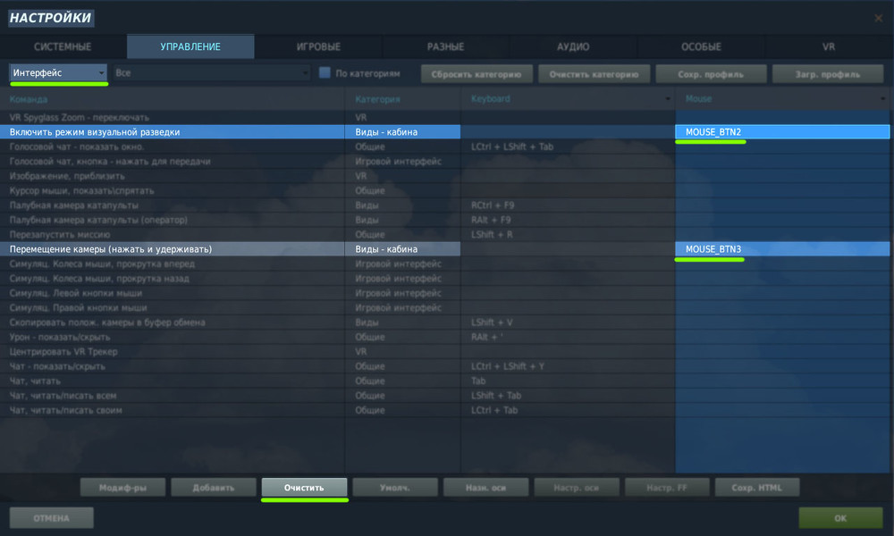894x536 pixels.
Task: Open the Mouse column header dropdown
Action: [x=883, y=98]
